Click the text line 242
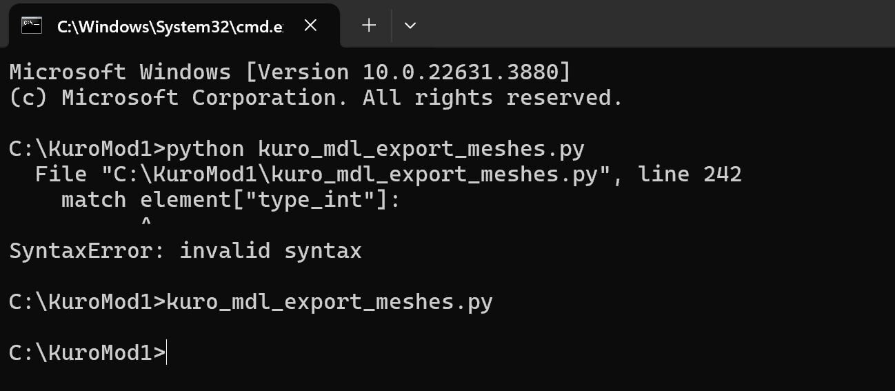895x391 pixels. coord(690,174)
